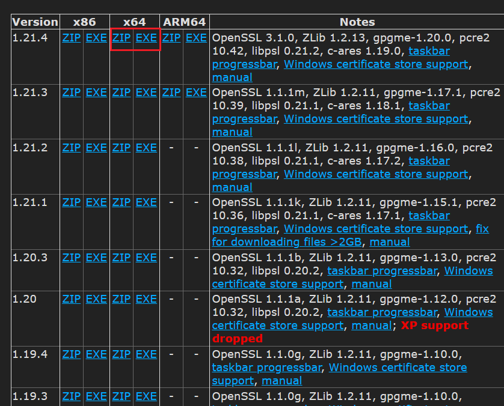Open the manual link for version 1.21.4
This screenshot has height=406, width=504.
pyautogui.click(x=232, y=77)
